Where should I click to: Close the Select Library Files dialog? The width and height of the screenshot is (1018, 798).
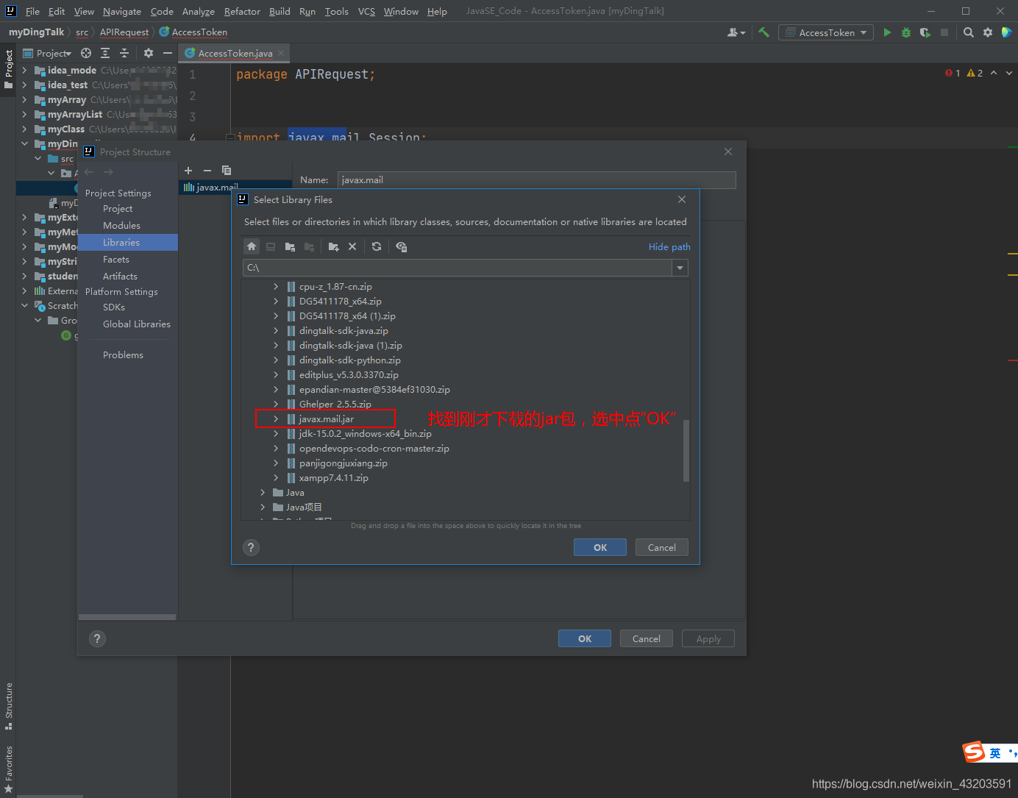[682, 199]
